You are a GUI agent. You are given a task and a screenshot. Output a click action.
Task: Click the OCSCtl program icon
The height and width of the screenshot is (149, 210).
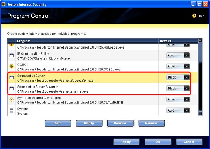12,66
